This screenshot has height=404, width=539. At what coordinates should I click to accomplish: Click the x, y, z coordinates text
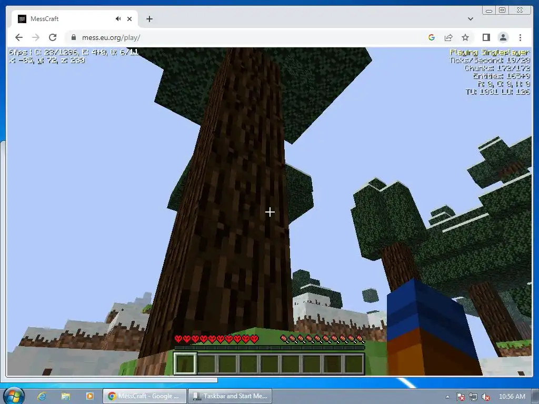click(47, 60)
